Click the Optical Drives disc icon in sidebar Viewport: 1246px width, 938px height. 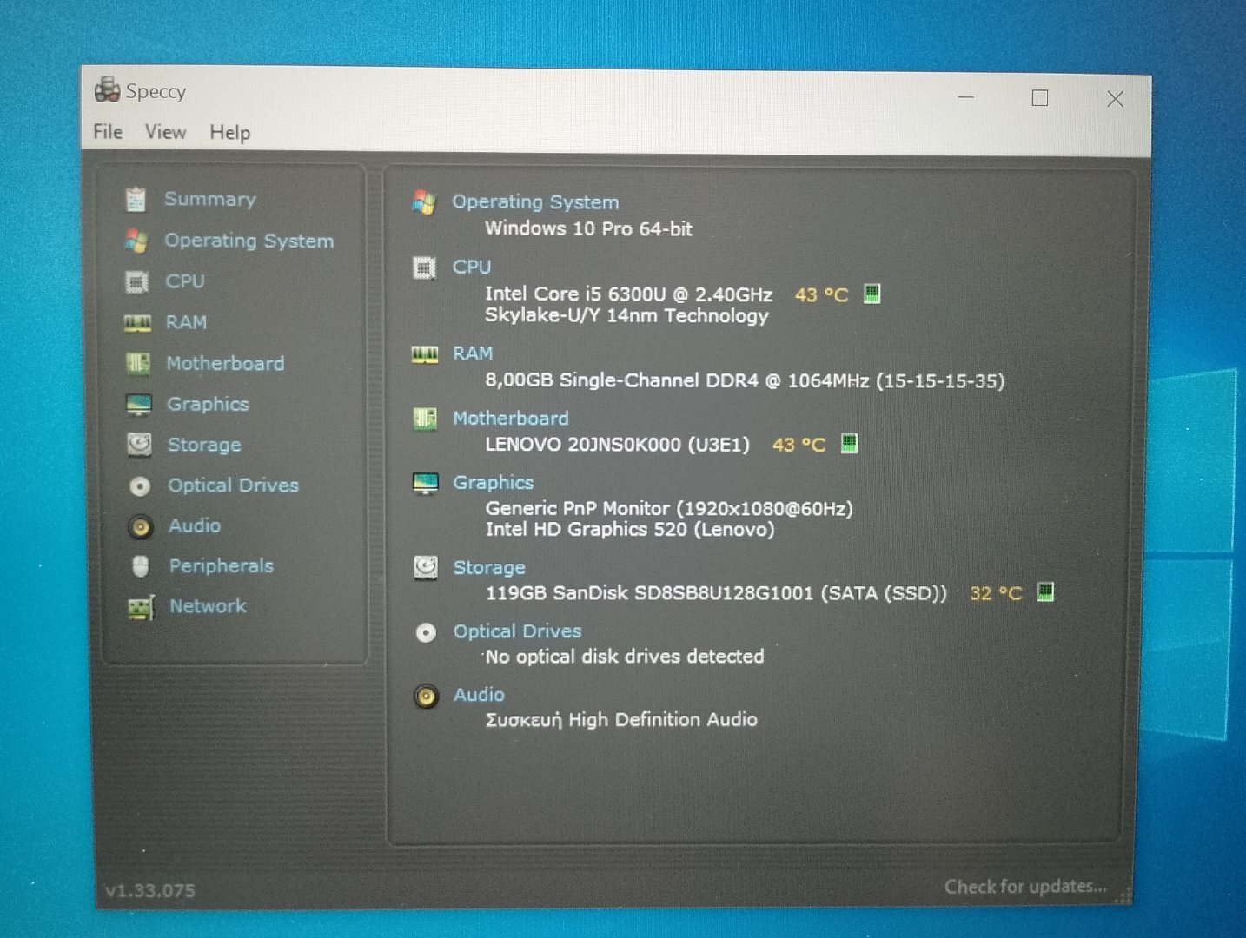tap(139, 486)
